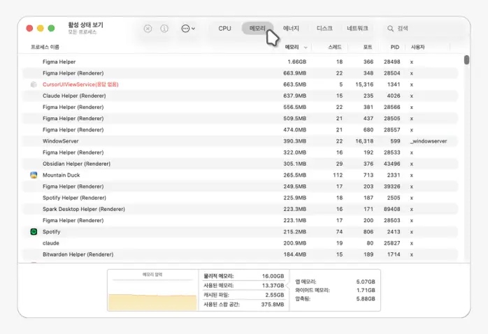488x334 pixels.
Task: Open the 디스크 tab
Action: (324, 29)
